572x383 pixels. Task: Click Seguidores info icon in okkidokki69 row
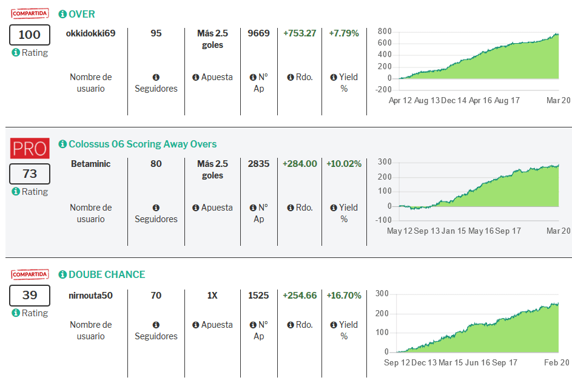[156, 78]
